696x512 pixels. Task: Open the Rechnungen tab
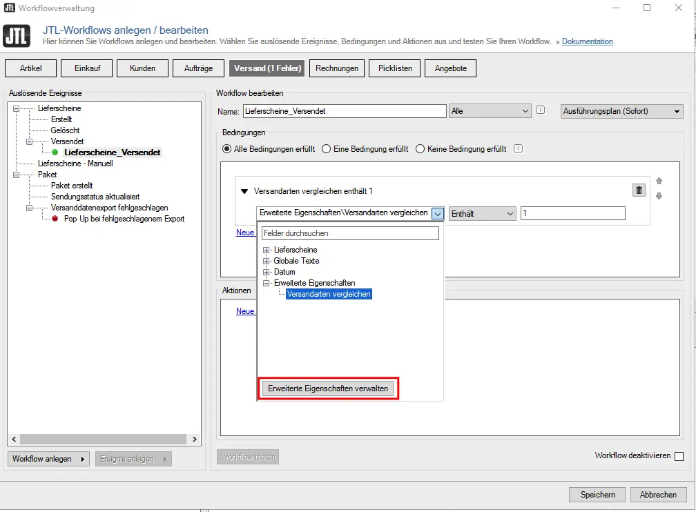pyautogui.click(x=337, y=68)
